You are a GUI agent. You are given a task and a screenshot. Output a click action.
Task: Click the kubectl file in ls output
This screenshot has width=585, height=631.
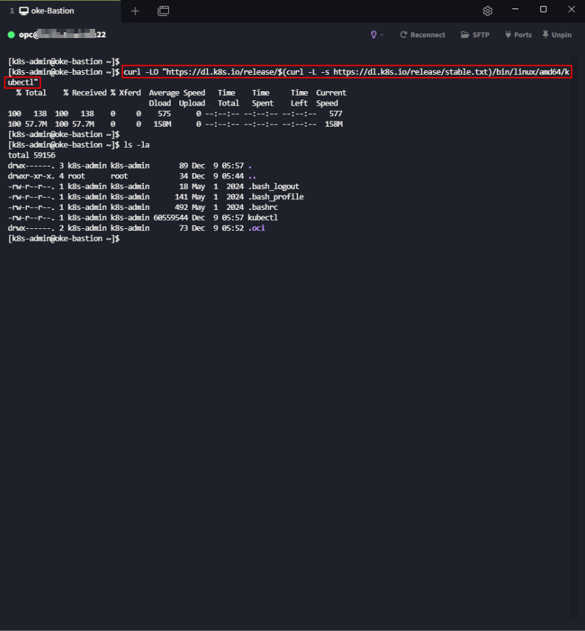[263, 218]
